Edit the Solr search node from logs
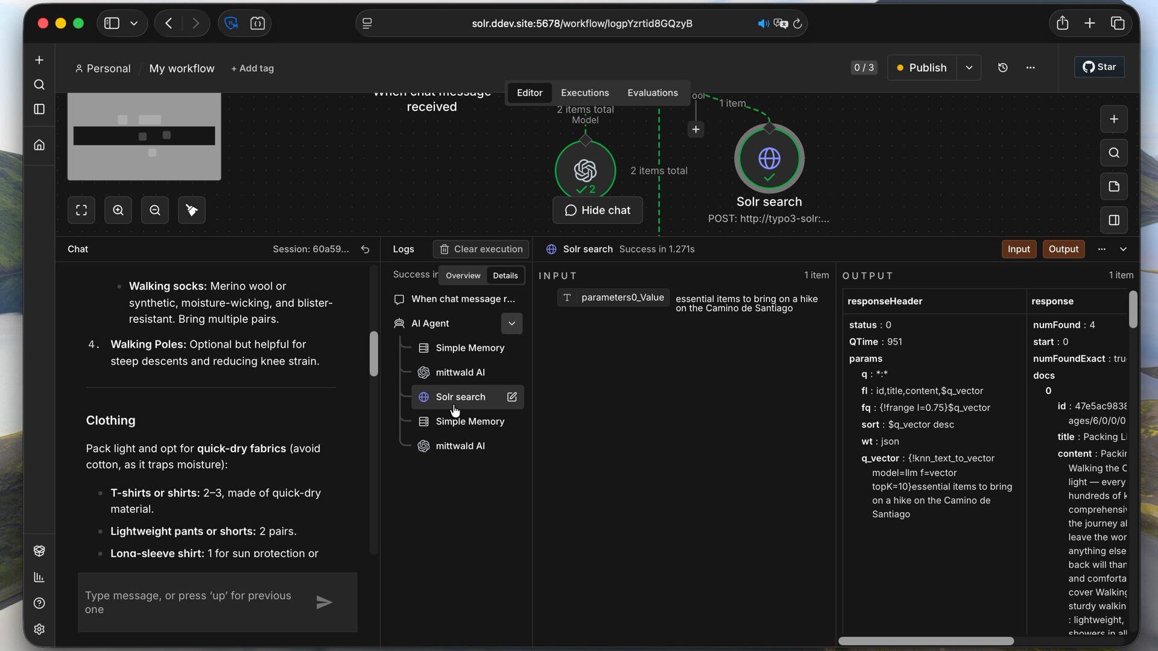The height and width of the screenshot is (651, 1158). point(512,397)
